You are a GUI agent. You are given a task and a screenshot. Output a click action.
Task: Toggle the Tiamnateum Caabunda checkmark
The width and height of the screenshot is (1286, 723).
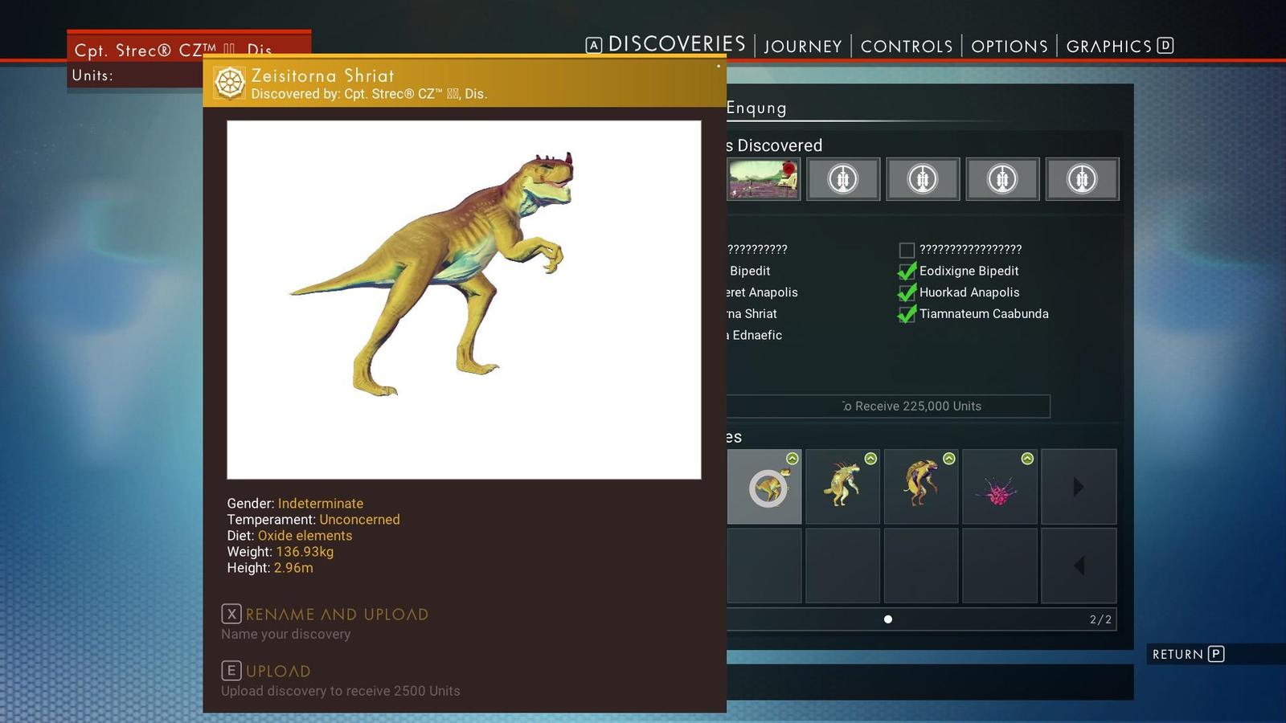point(907,314)
